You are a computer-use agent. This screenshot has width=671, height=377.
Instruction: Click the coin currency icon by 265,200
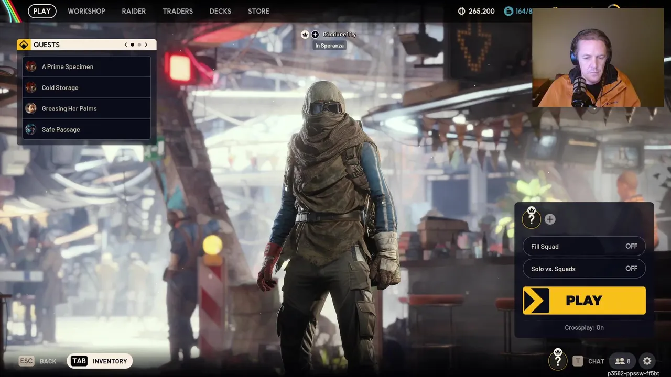461,11
